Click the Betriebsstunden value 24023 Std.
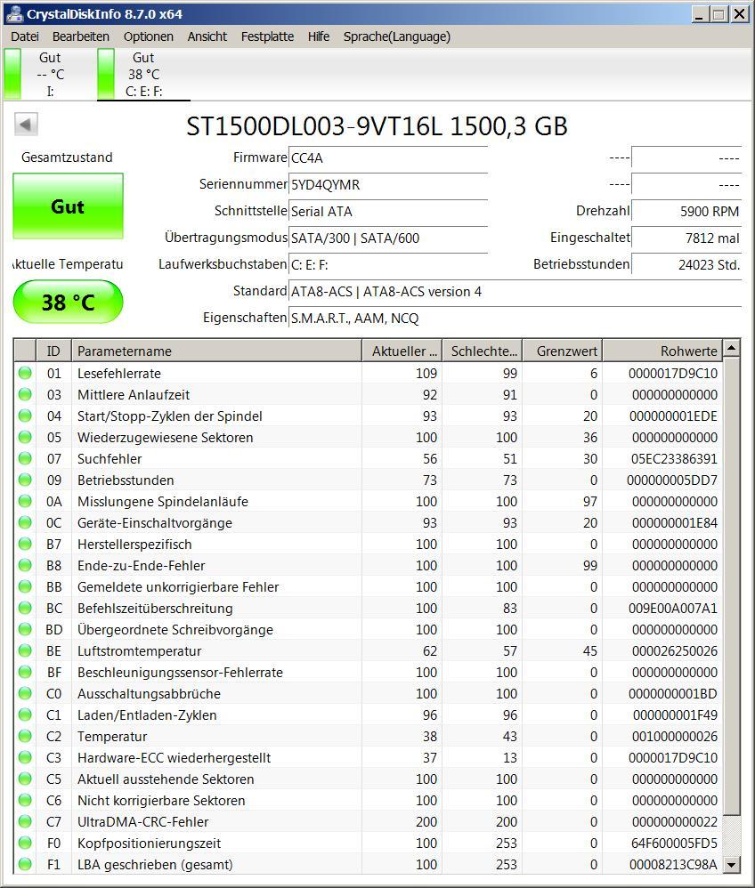Viewport: 755px width, 888px height. [686, 264]
